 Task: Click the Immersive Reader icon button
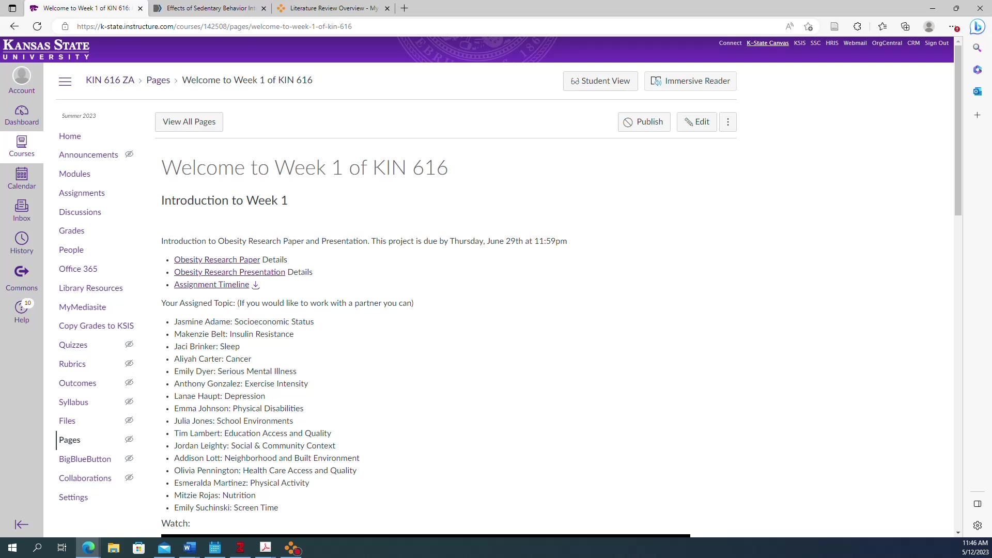[656, 81]
